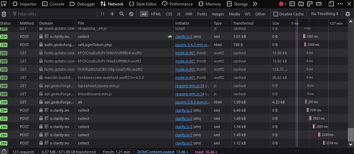354x154 pixels.
Task: Open the clarity.js:2 initiator link
Action: click(184, 37)
